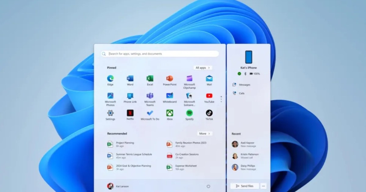366x192 pixels.
Task: Launch Netflix from pinned apps
Action: pyautogui.click(x=130, y=115)
